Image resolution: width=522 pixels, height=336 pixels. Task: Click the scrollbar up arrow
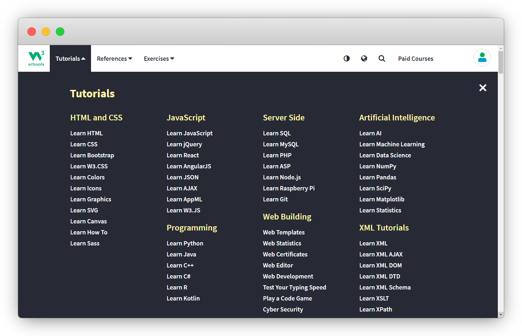coord(501,48)
